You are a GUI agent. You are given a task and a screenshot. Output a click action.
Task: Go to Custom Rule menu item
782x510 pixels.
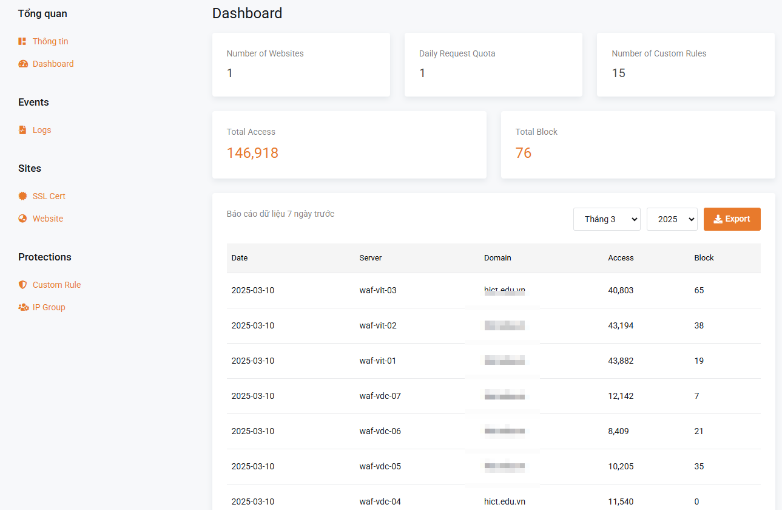point(56,285)
